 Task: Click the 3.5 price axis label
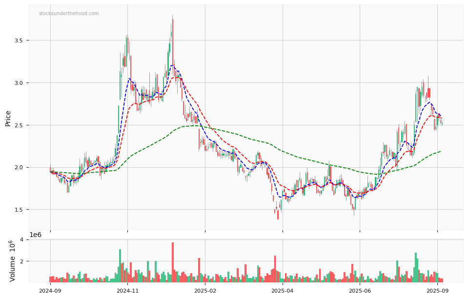tap(19, 40)
